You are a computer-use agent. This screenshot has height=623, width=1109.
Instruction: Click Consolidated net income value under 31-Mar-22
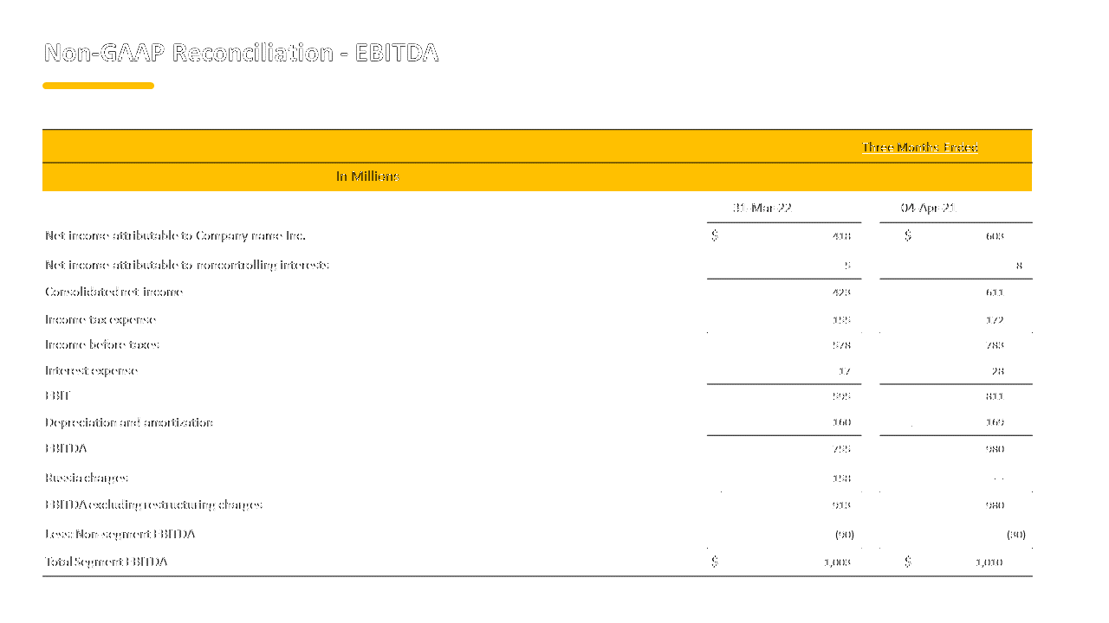[x=841, y=292]
